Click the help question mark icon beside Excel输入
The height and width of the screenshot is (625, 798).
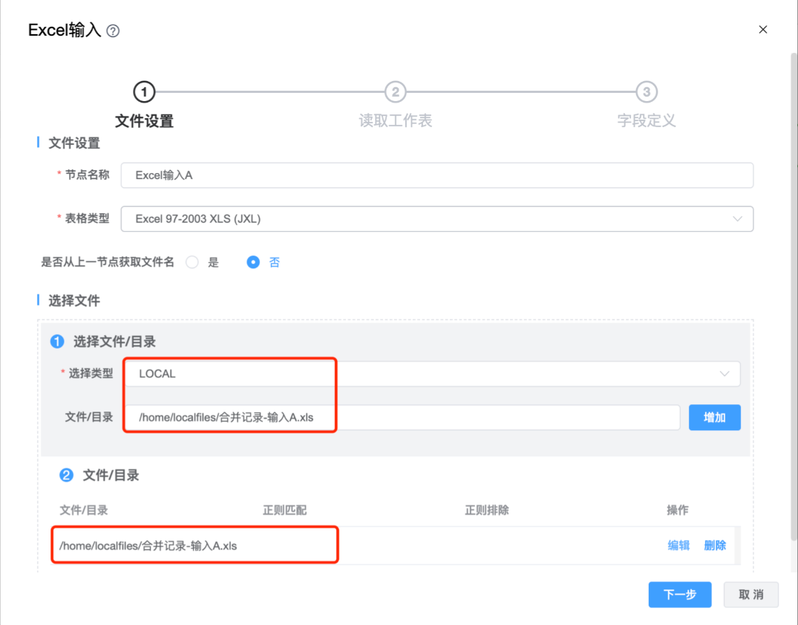(113, 31)
